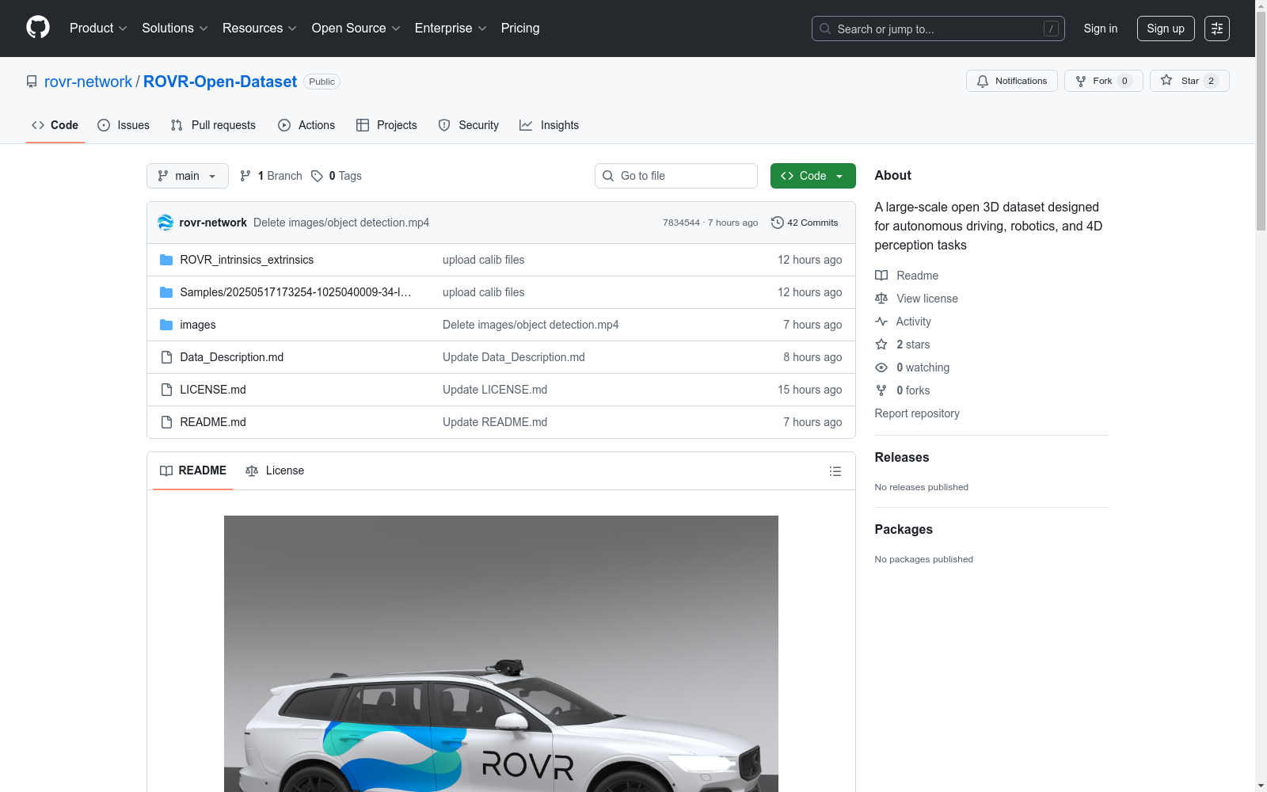Switch to the Insights tab

[550, 125]
